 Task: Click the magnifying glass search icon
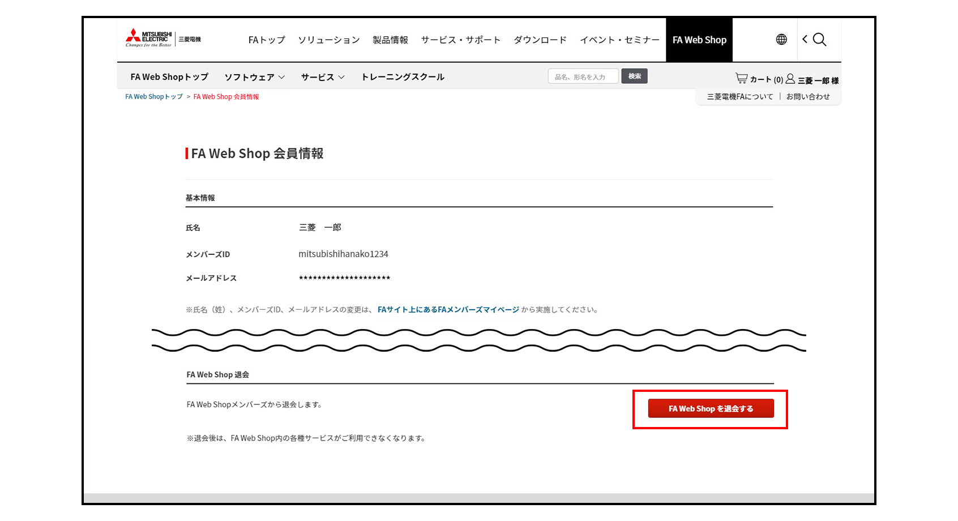coord(819,39)
